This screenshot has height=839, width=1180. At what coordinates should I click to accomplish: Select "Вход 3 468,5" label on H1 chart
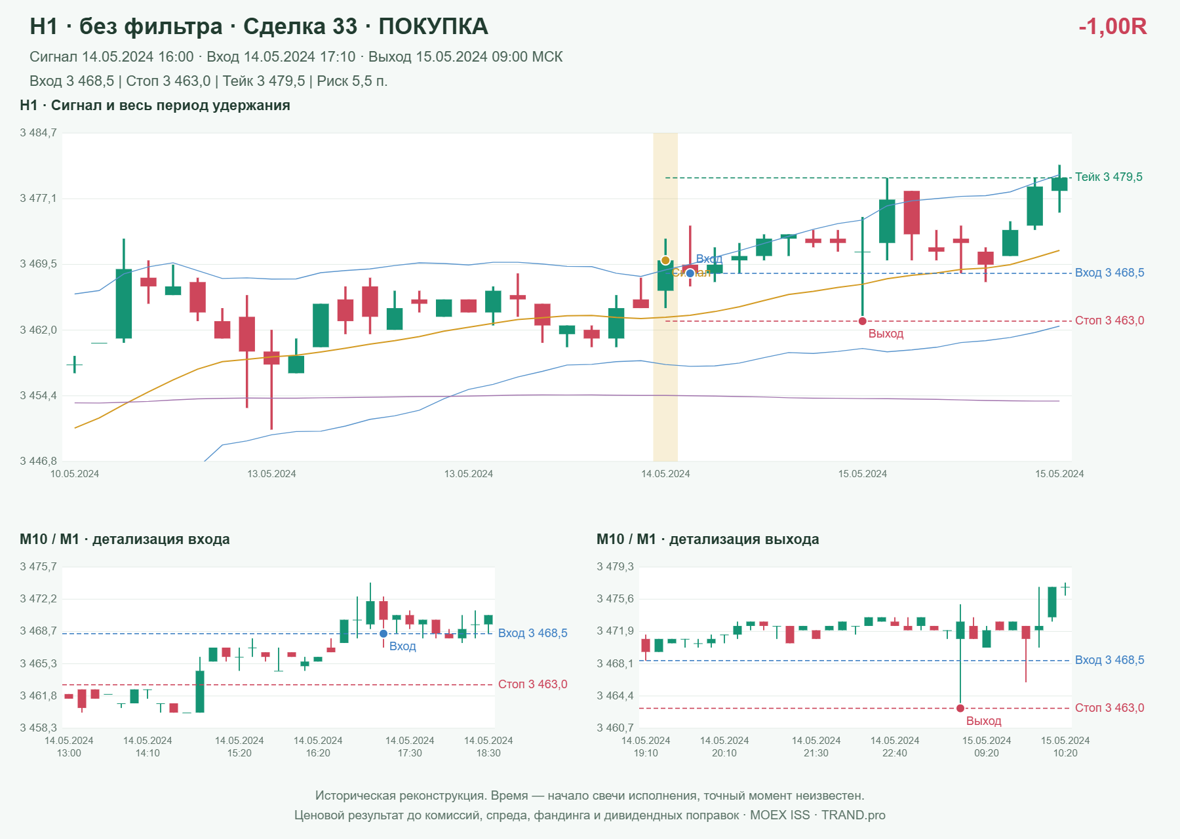[1109, 273]
